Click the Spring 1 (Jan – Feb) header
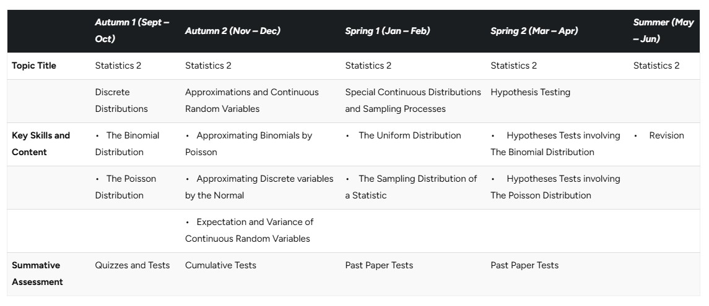The height and width of the screenshot is (306, 709). (388, 31)
